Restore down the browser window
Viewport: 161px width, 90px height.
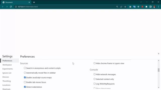tap(153, 2)
